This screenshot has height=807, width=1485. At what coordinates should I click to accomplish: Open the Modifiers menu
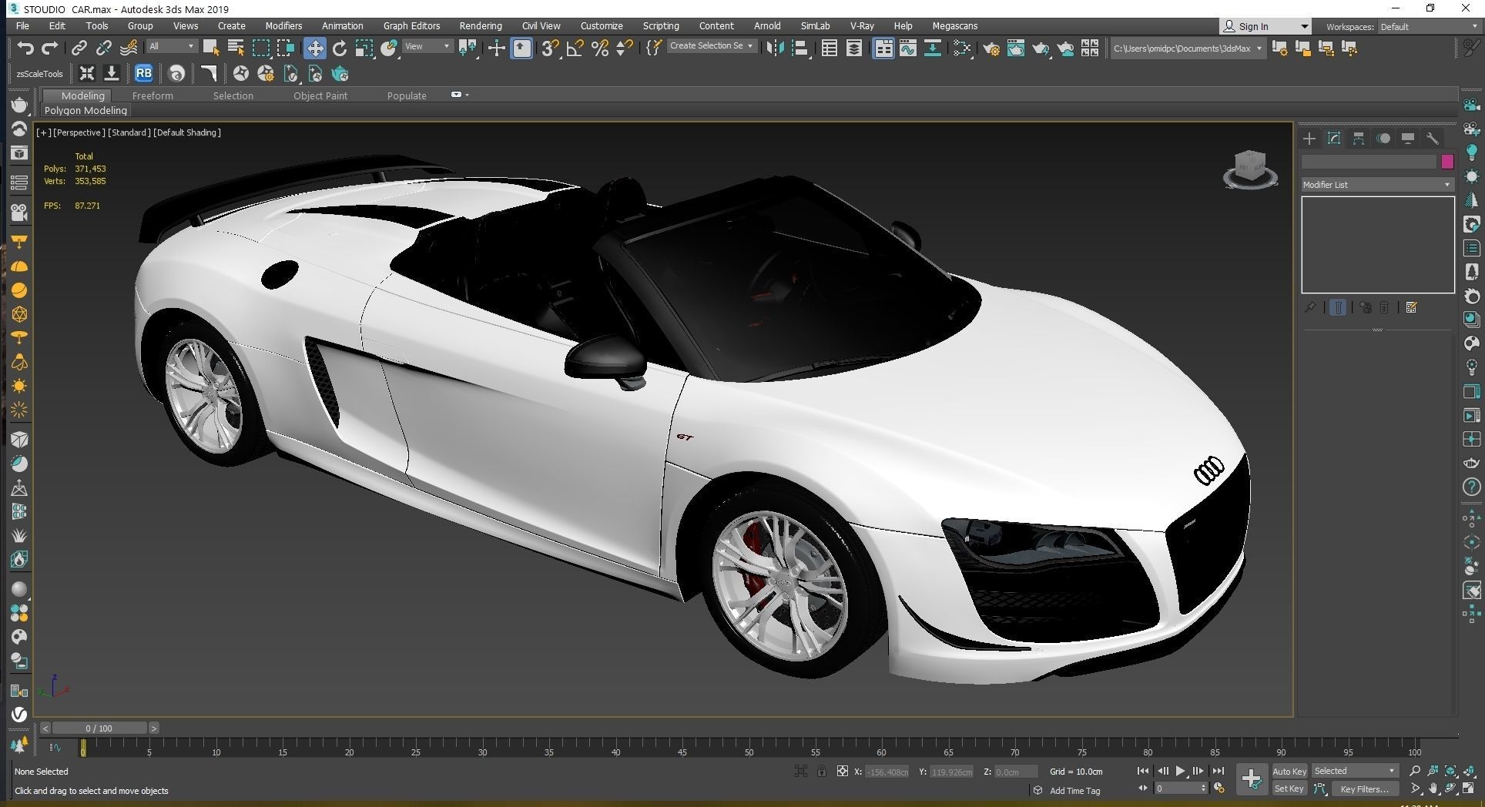tap(283, 26)
